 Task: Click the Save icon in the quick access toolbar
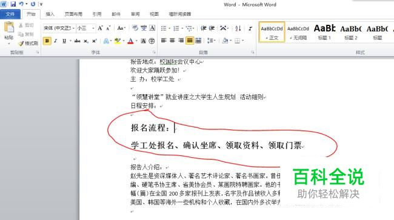[x=13, y=4]
